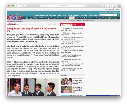This screenshot has height=105, width=127.
Task: Open the Gia đình subcategory
Action: point(73,21)
